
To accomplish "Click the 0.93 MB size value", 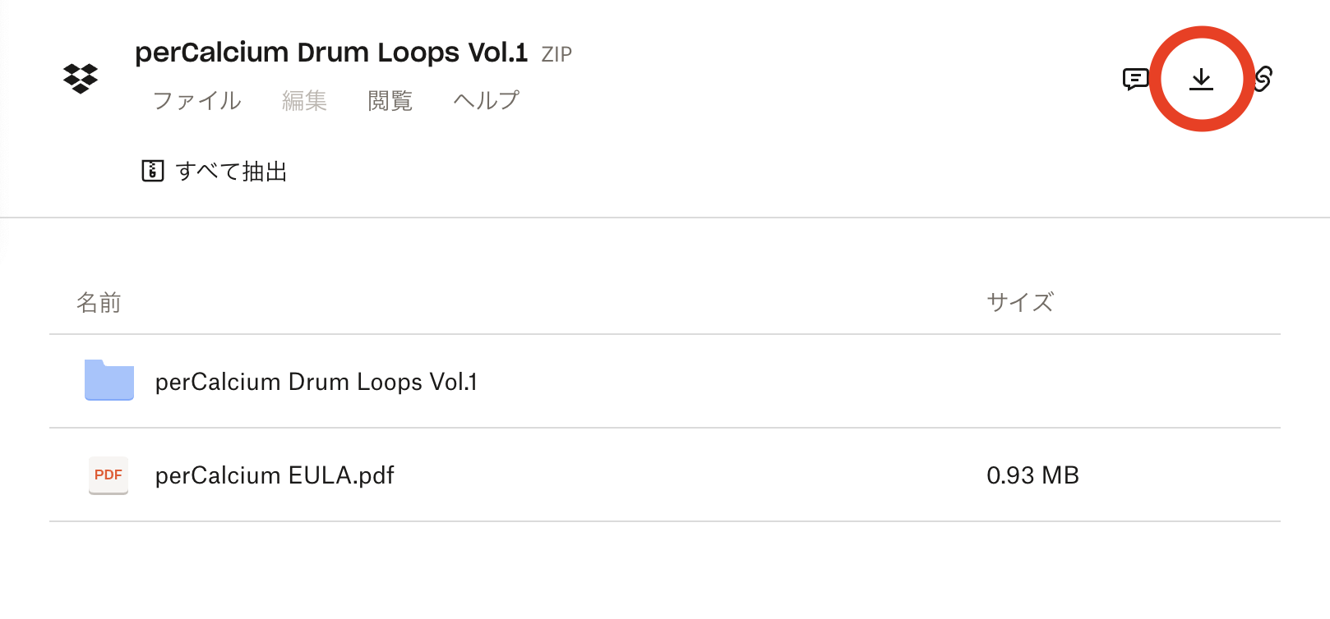I will tap(1032, 475).
